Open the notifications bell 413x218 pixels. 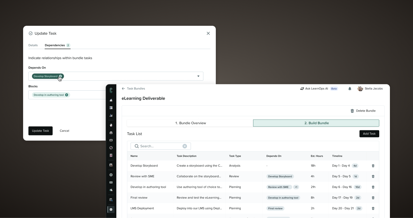[x=350, y=89]
